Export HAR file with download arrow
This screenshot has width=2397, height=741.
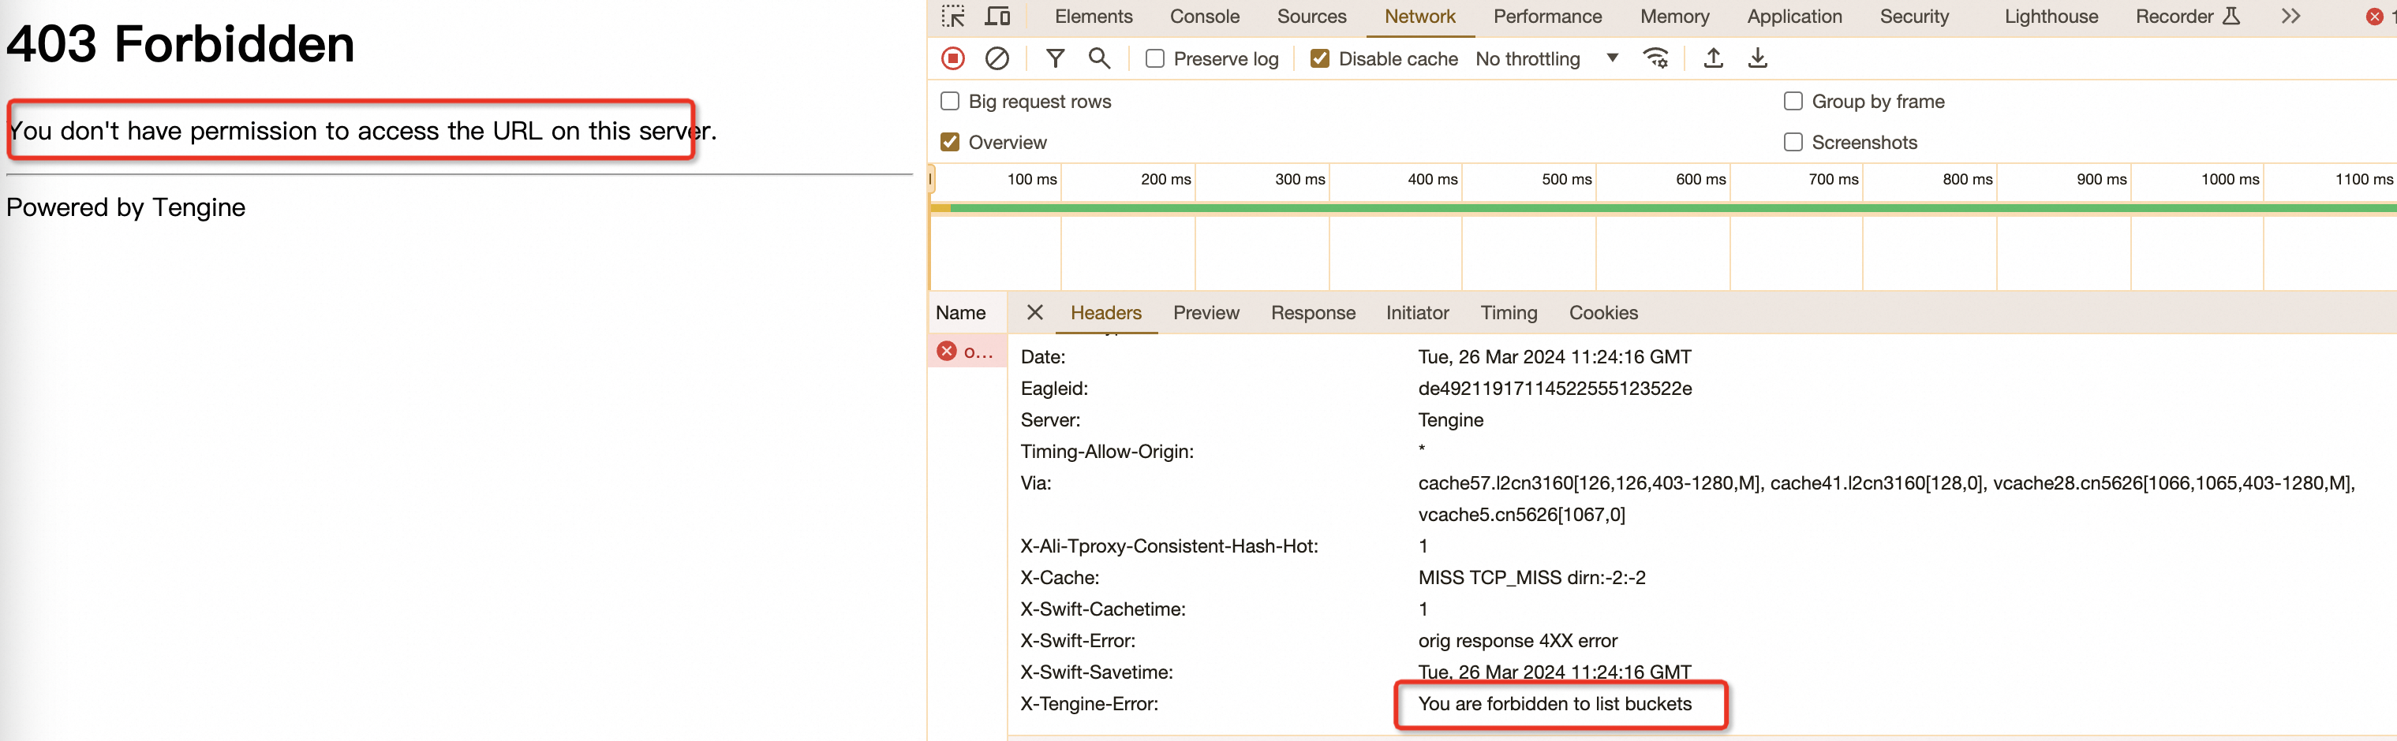(1758, 58)
